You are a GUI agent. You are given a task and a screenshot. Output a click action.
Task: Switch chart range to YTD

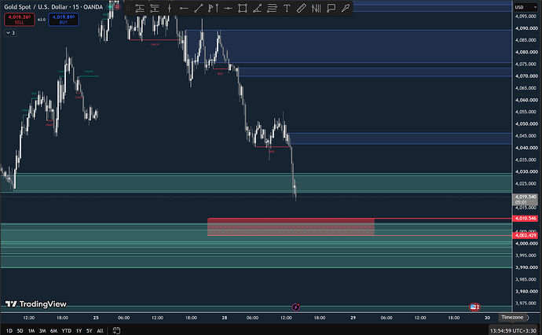66,331
